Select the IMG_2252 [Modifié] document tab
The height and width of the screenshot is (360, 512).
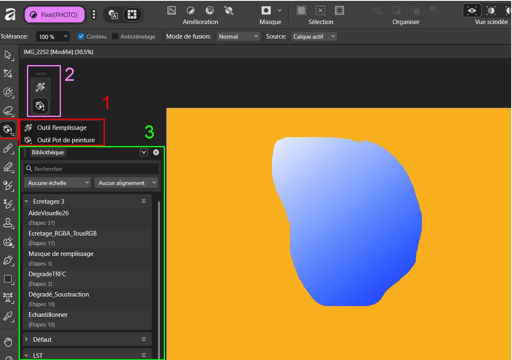[x=58, y=52]
